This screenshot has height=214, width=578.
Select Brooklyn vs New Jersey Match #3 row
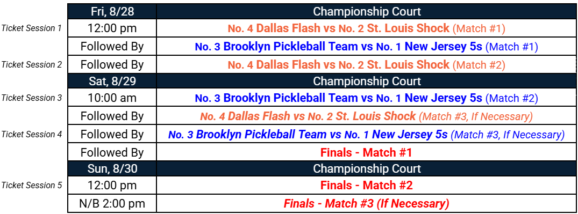pos(366,135)
